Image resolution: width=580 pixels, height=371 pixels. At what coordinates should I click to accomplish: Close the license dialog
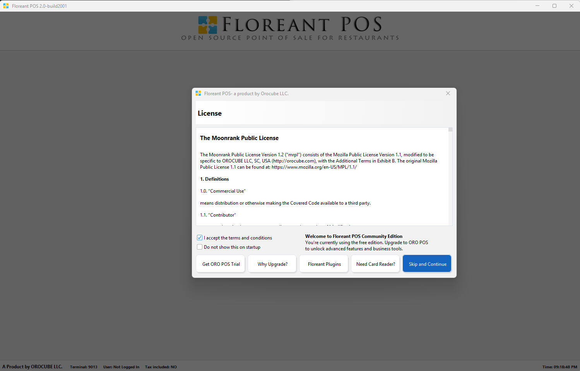pyautogui.click(x=448, y=93)
